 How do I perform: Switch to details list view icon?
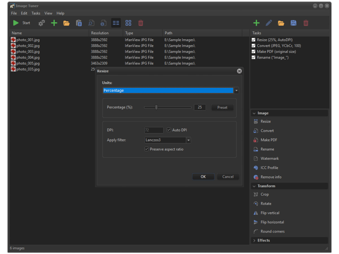(116, 23)
